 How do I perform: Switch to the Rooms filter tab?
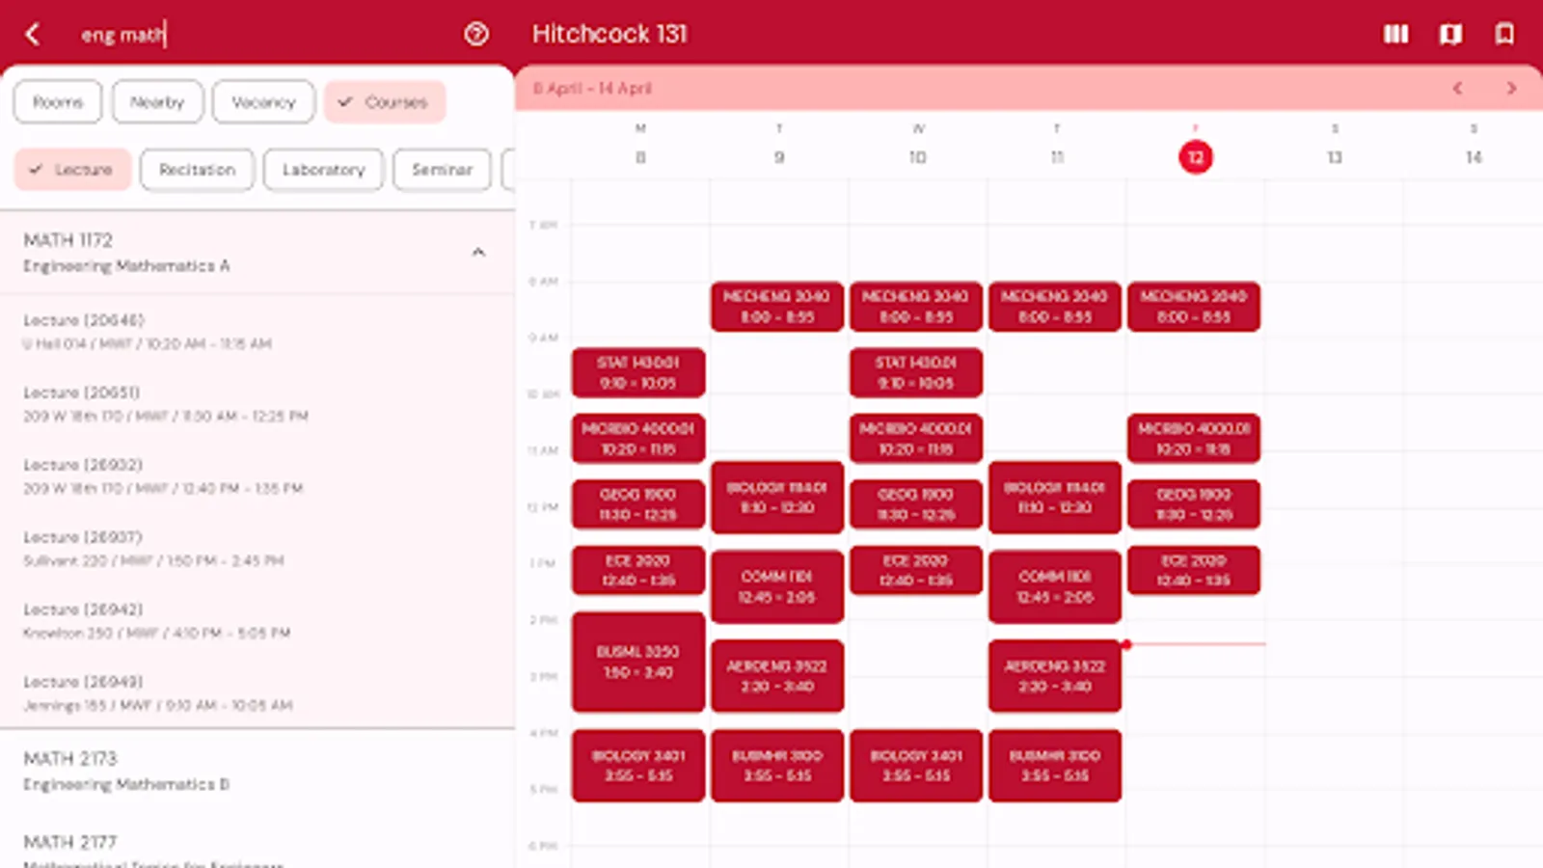point(57,101)
